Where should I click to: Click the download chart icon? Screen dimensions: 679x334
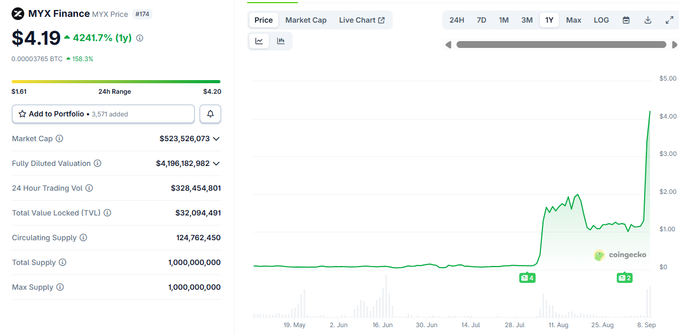(x=647, y=19)
